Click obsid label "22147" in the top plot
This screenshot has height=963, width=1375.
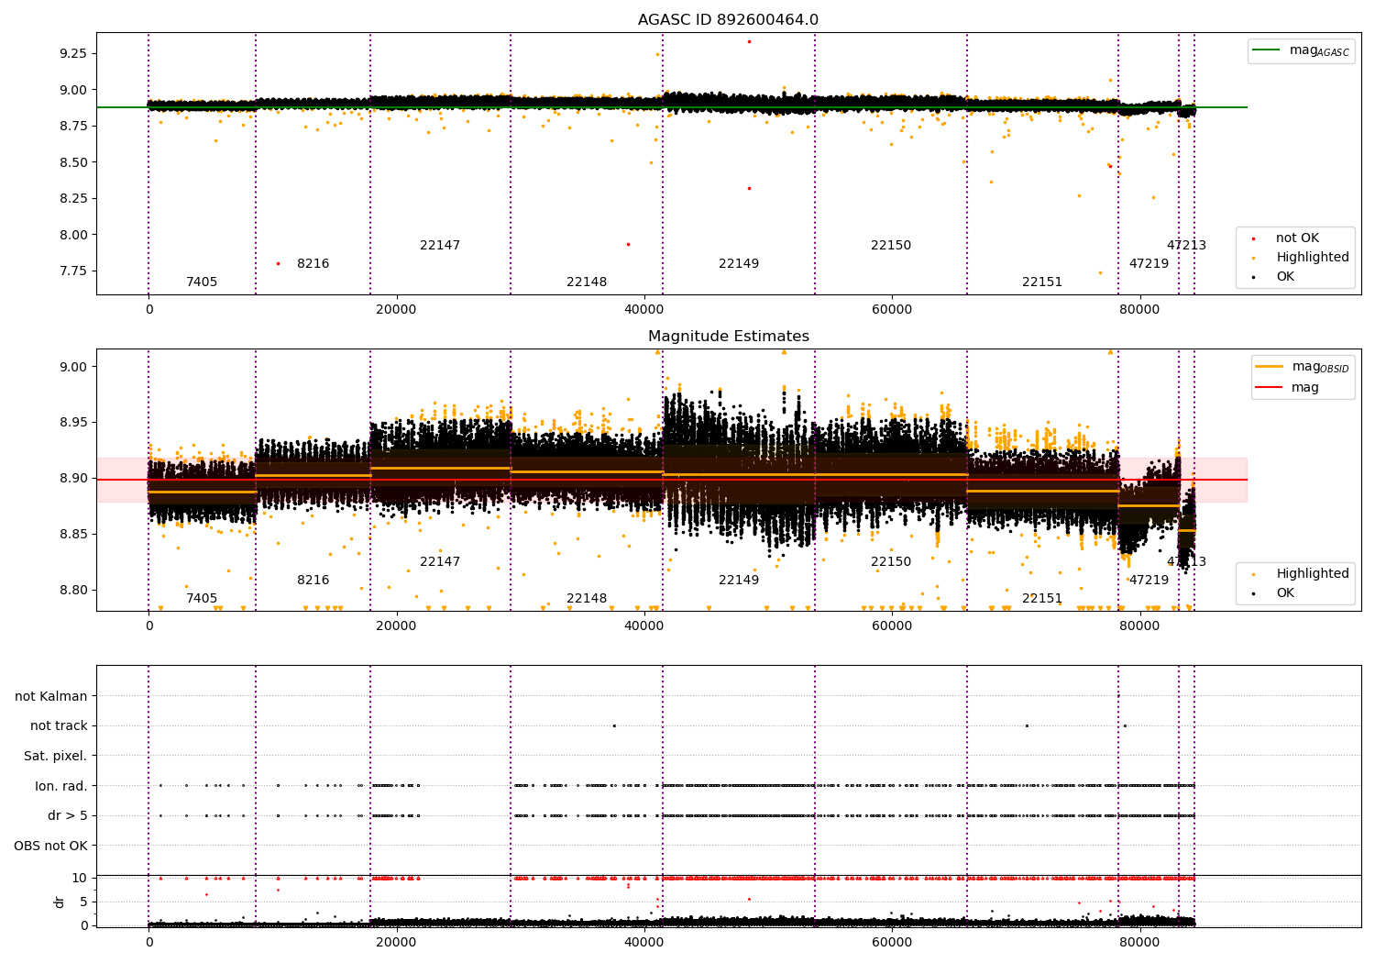tap(440, 246)
